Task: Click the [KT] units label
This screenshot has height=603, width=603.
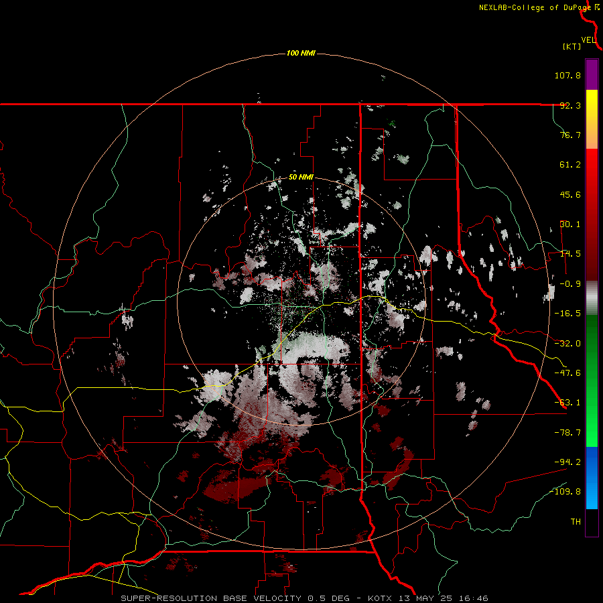Action: [x=572, y=46]
